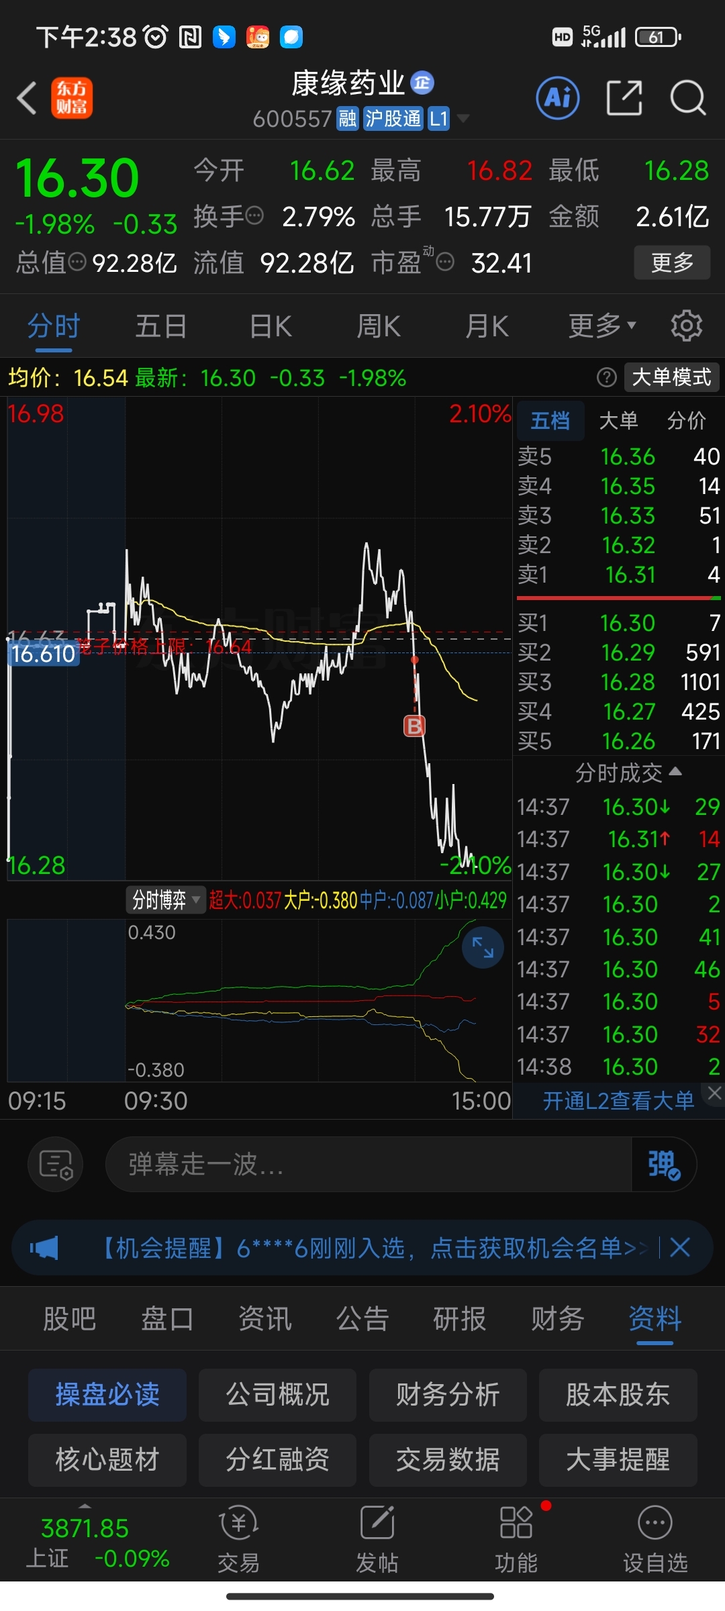The image size is (725, 1611).
Task: Switch to the 月K chart tab
Action: 487,326
